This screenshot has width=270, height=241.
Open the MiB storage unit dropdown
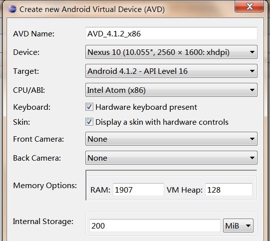pos(238,226)
